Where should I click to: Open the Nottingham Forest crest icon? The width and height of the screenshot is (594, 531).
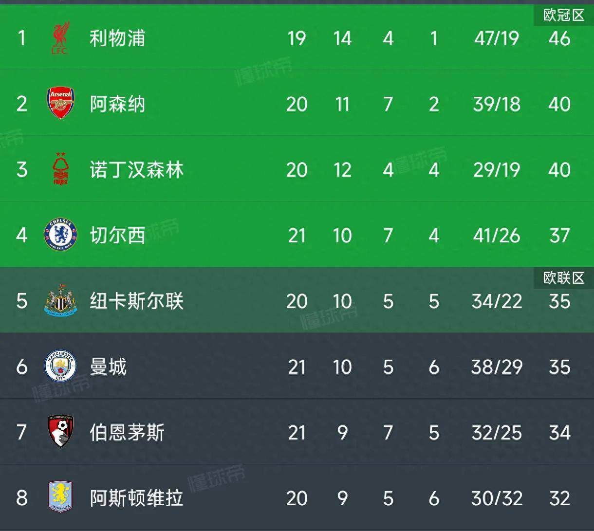pyautogui.click(x=60, y=169)
